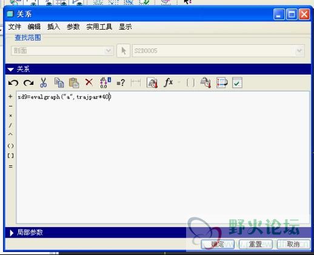Screen dimensions: 314x255
Task: Collapse the 关系 section triangle
Action: pyautogui.click(x=10, y=70)
